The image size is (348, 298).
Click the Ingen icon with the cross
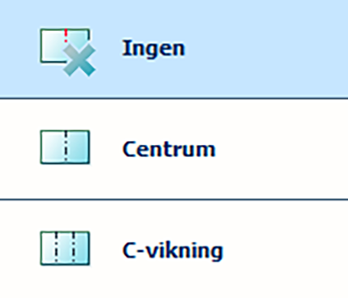(x=67, y=52)
